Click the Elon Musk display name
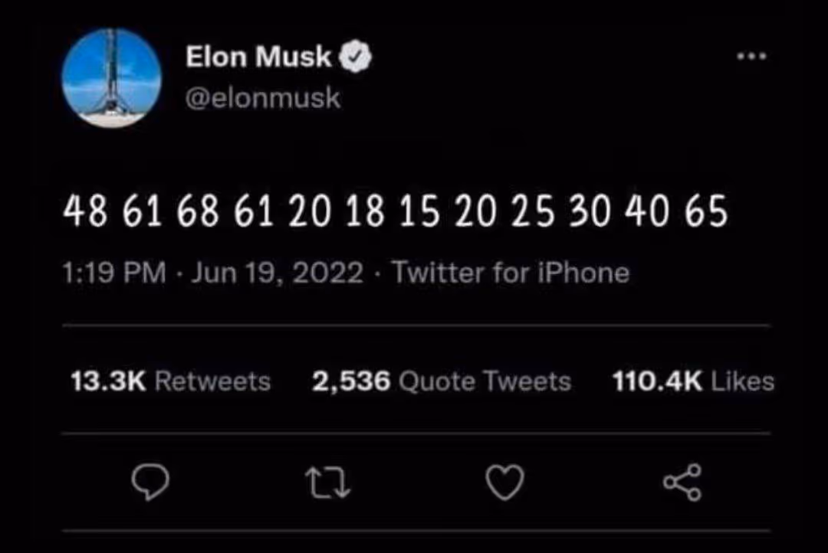828x553 pixels. coord(258,57)
